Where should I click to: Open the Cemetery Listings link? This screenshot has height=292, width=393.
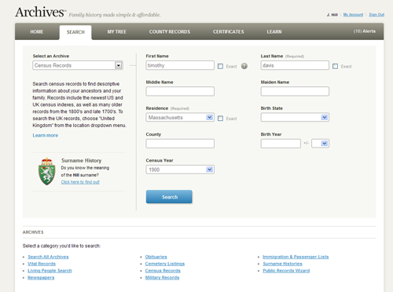pos(165,264)
